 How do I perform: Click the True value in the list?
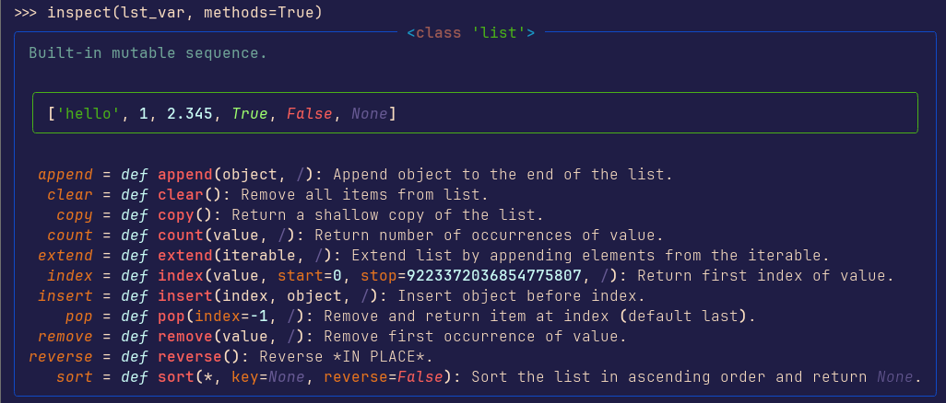pyautogui.click(x=250, y=113)
